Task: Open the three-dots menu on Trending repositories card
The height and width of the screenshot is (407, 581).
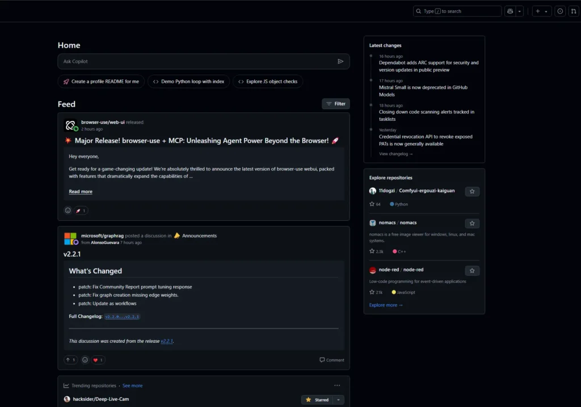Action: pos(337,385)
